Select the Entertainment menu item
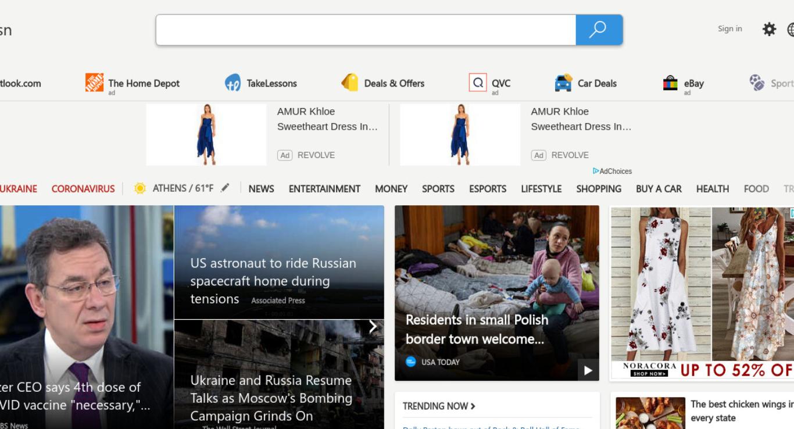 point(324,189)
